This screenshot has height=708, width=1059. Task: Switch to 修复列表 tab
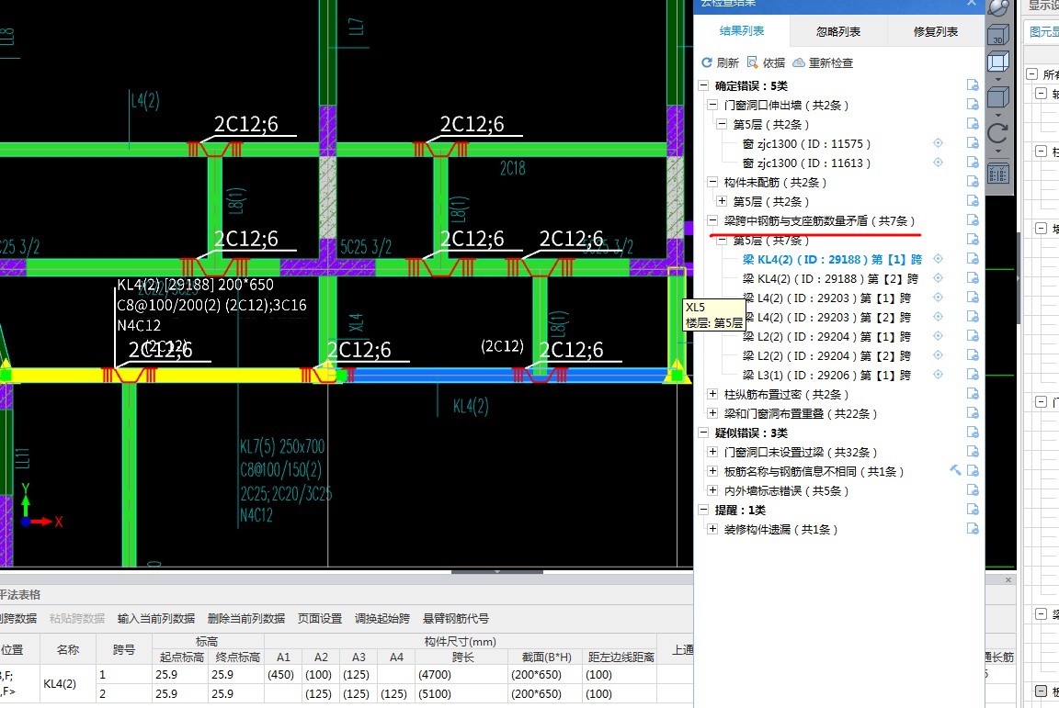(936, 32)
